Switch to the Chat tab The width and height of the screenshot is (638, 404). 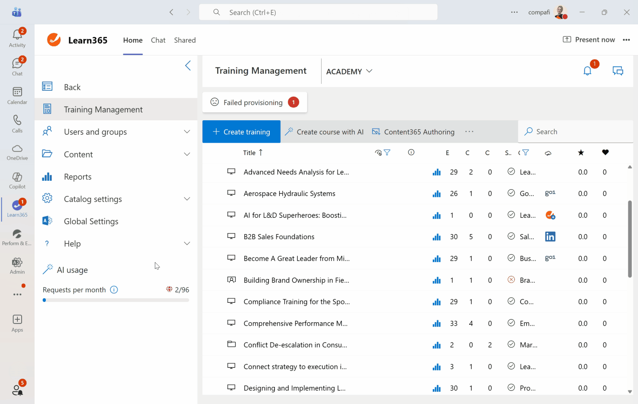pos(158,40)
